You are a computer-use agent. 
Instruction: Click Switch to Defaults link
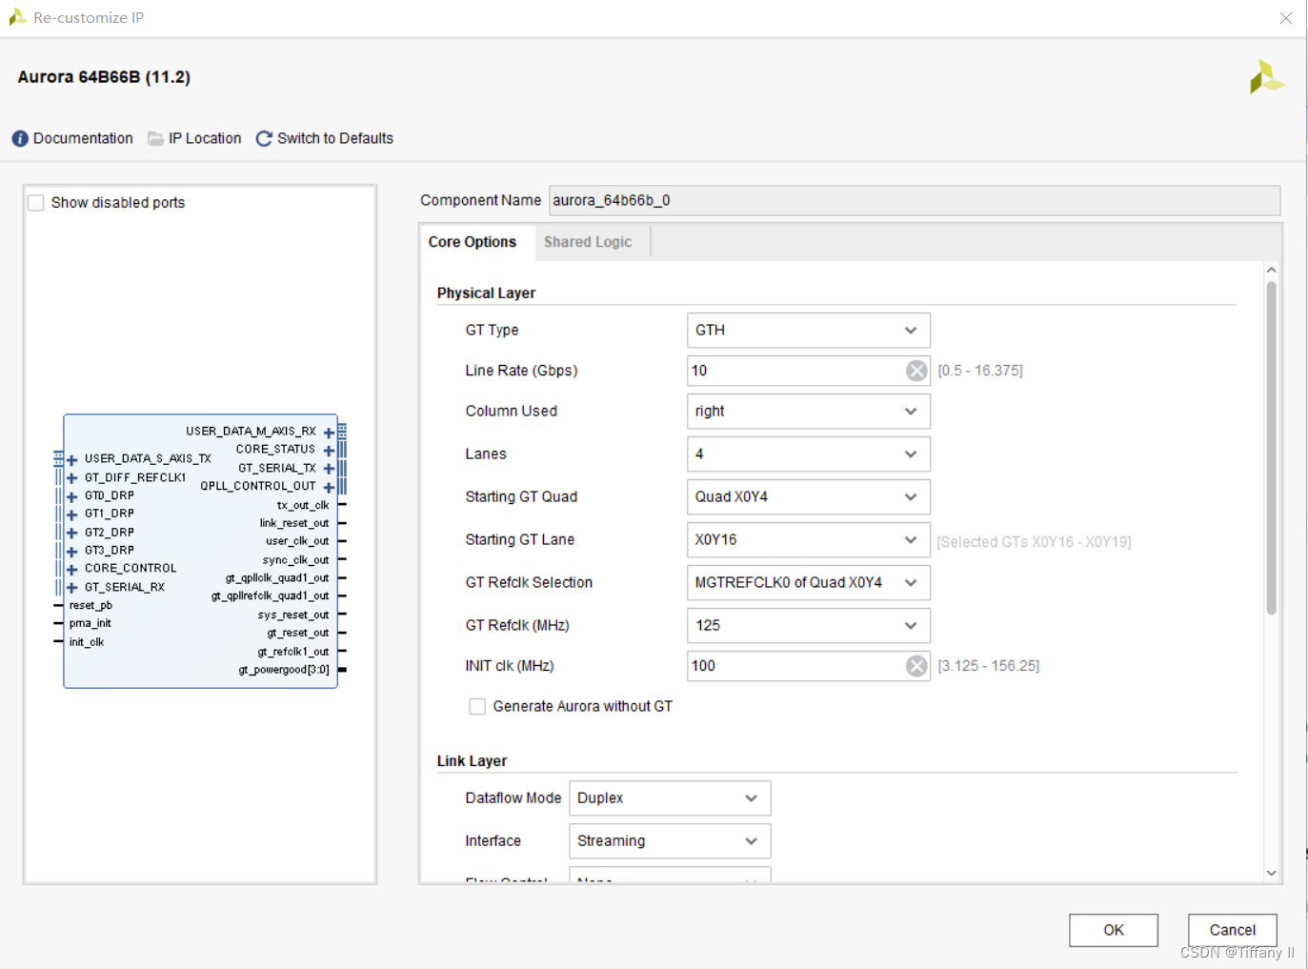(x=335, y=139)
